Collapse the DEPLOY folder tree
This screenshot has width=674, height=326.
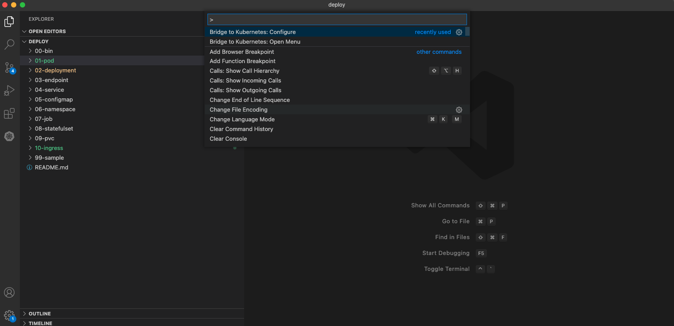click(25, 41)
